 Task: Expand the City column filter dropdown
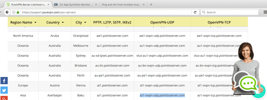pos(85,22)
